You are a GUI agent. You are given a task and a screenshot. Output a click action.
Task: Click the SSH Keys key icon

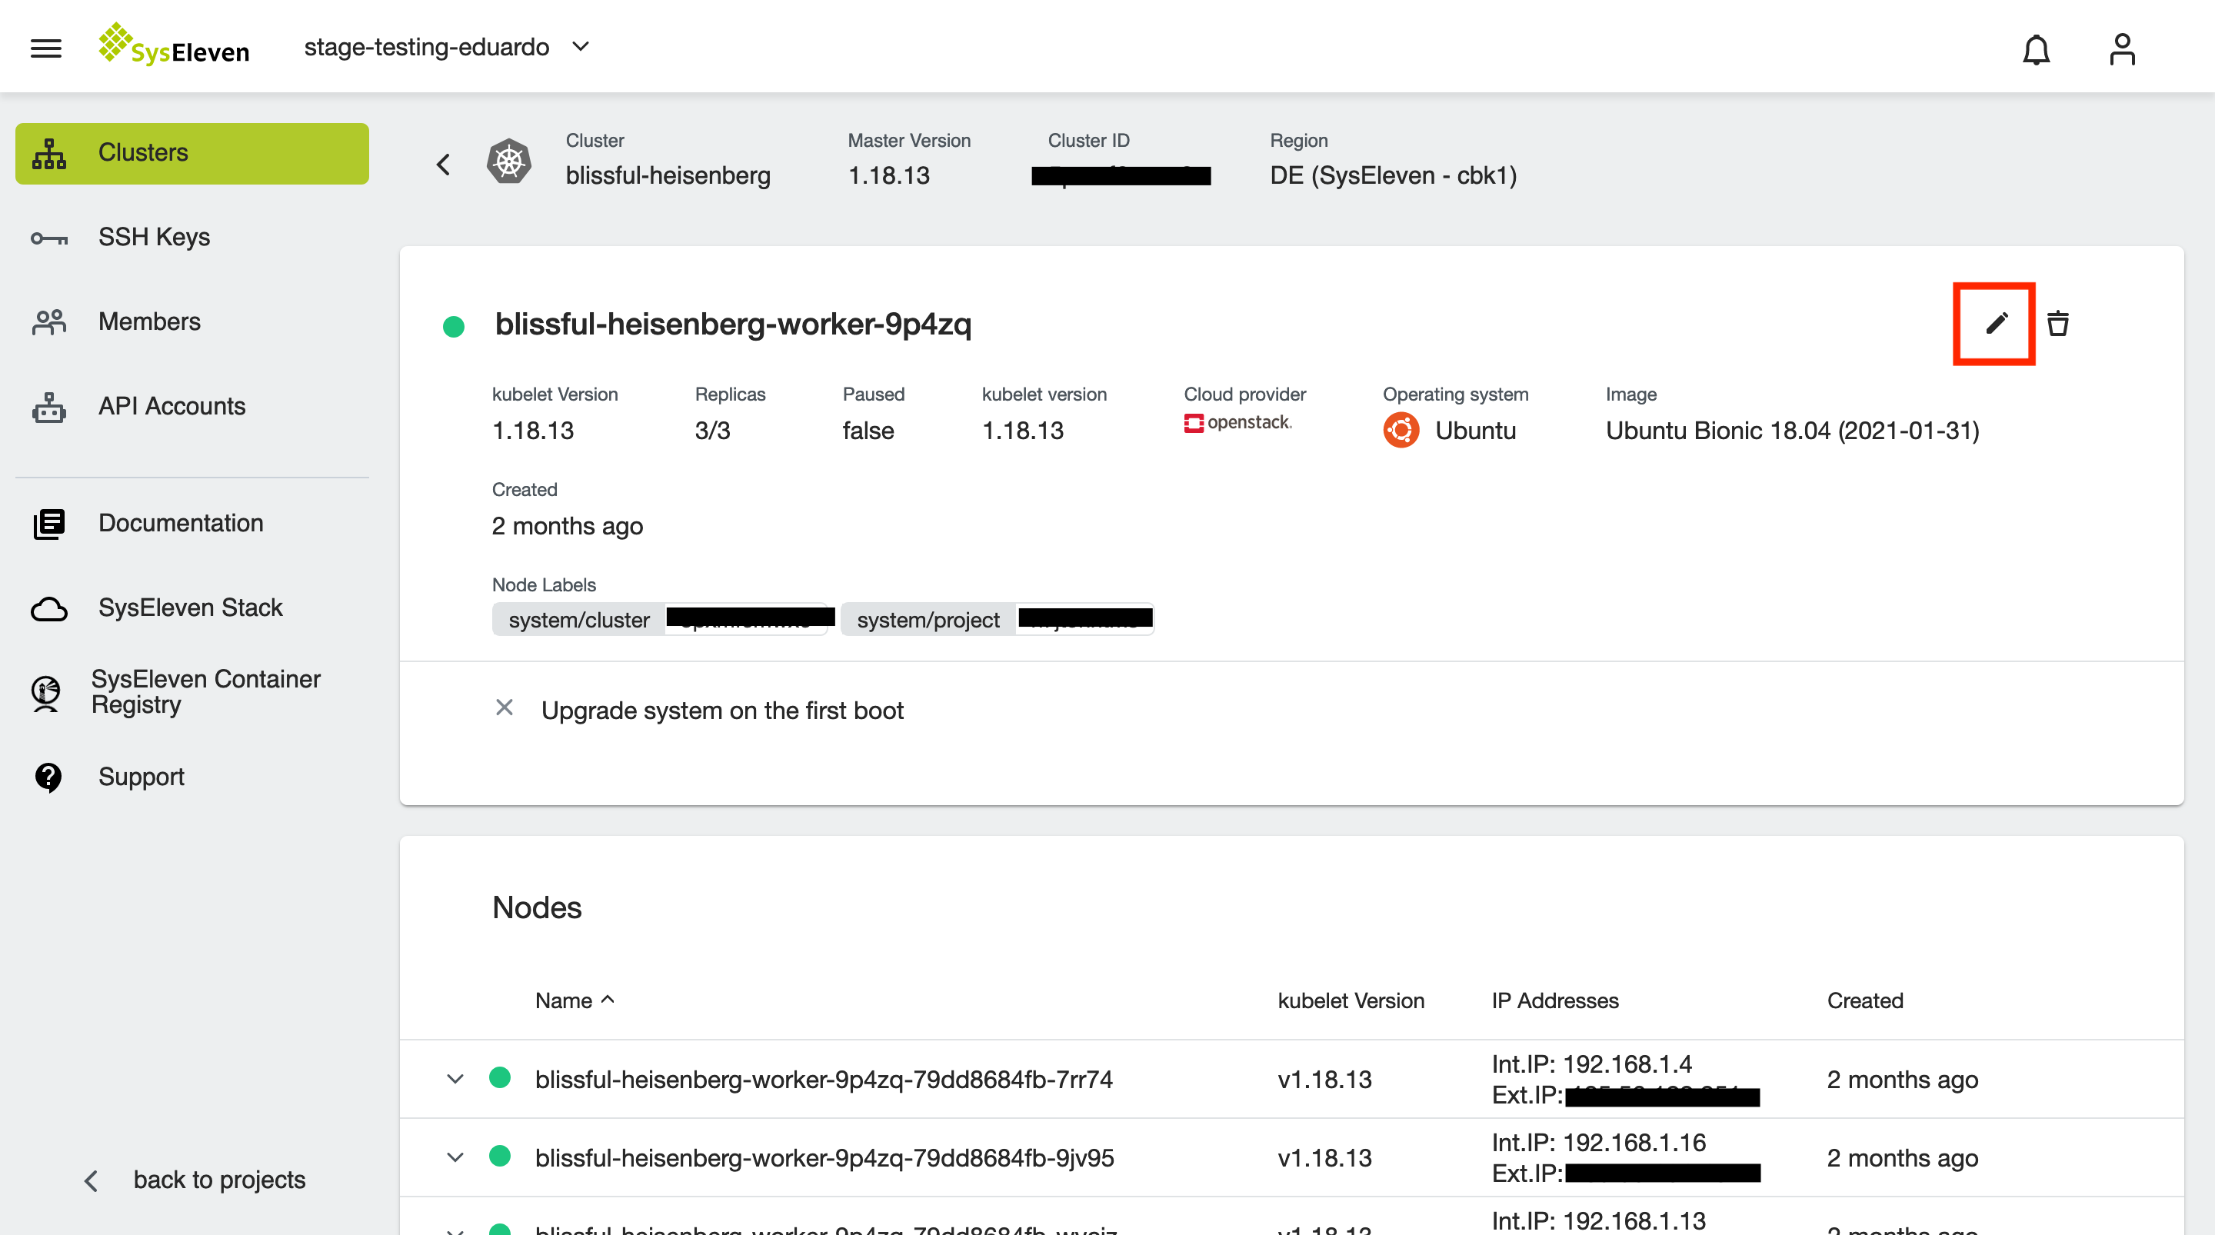point(49,238)
